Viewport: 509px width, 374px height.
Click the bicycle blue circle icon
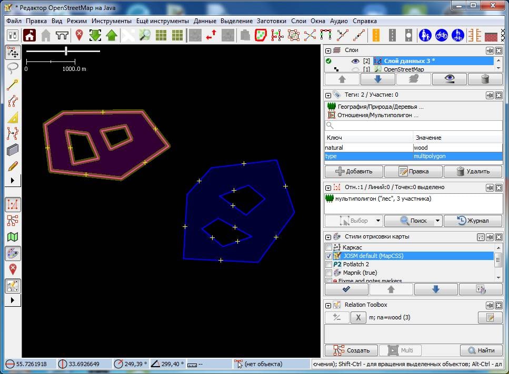[441, 35]
